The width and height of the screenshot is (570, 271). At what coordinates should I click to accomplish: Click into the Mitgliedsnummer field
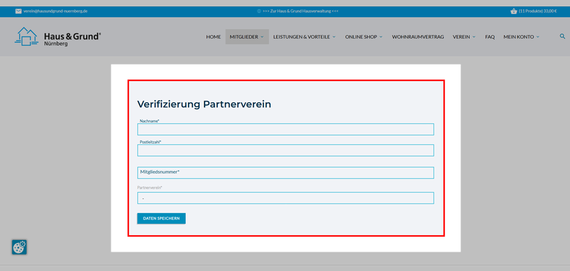[285, 172]
